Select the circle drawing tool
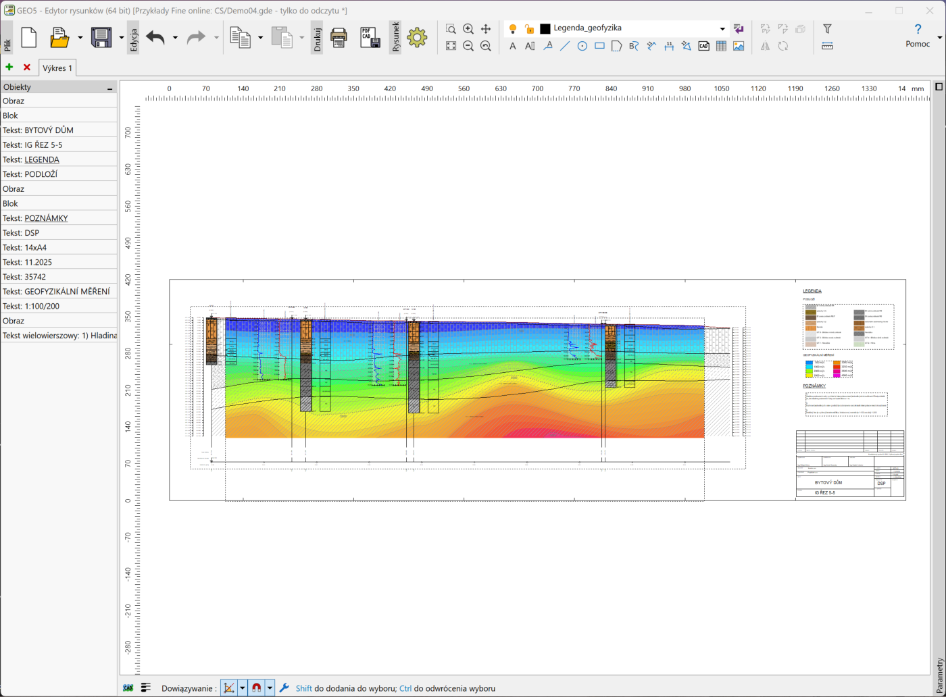The height and width of the screenshot is (697, 946). point(582,46)
